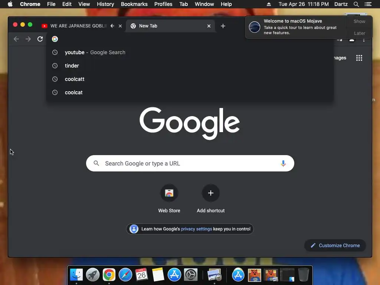Screen dimensions: 380x285
Task: Click the eject icon in the menu bar
Action: (x=269, y=4)
